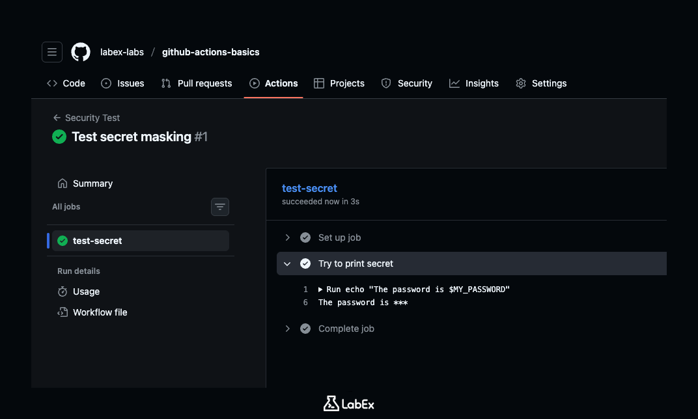
Task: Click Try to print secret check icon
Action: tap(305, 264)
